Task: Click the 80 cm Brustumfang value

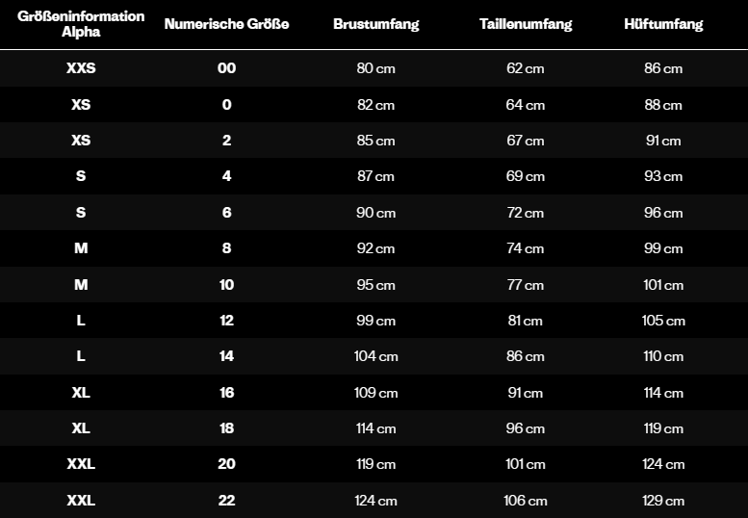Action: pos(375,68)
